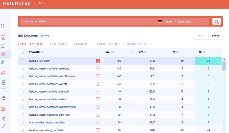The image size is (229, 133).
Task: Open arrow icon for nachfüllen vaillant row
Action: 98,99
